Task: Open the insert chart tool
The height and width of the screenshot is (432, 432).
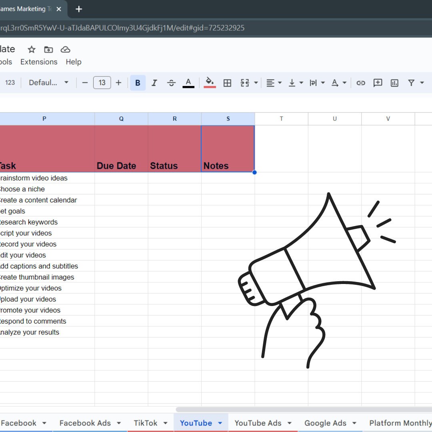Action: (394, 83)
